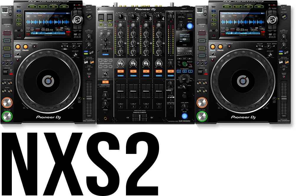Open MENU on the right deck

coord(259,7)
